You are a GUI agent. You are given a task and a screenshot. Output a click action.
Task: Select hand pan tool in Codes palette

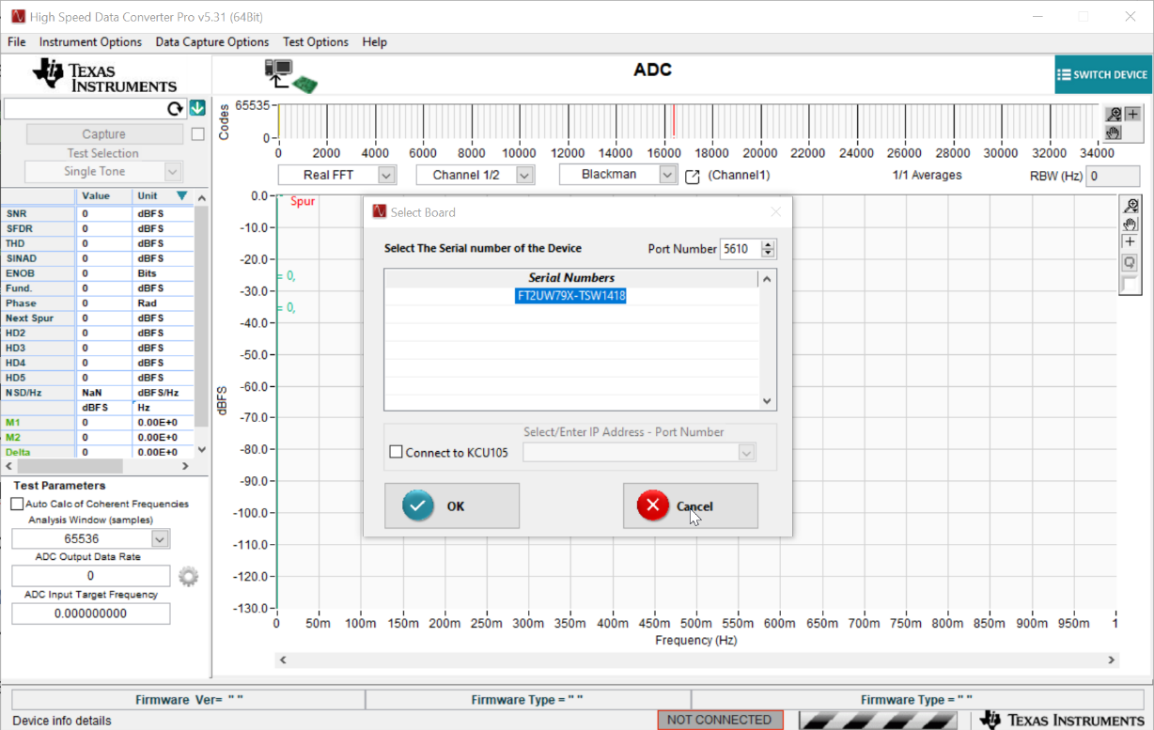pos(1114,132)
